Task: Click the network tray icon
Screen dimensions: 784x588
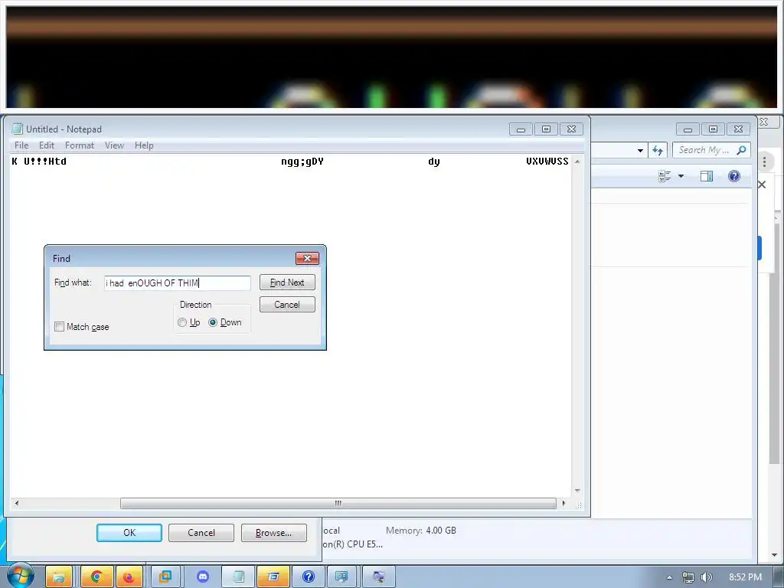Action: [688, 577]
